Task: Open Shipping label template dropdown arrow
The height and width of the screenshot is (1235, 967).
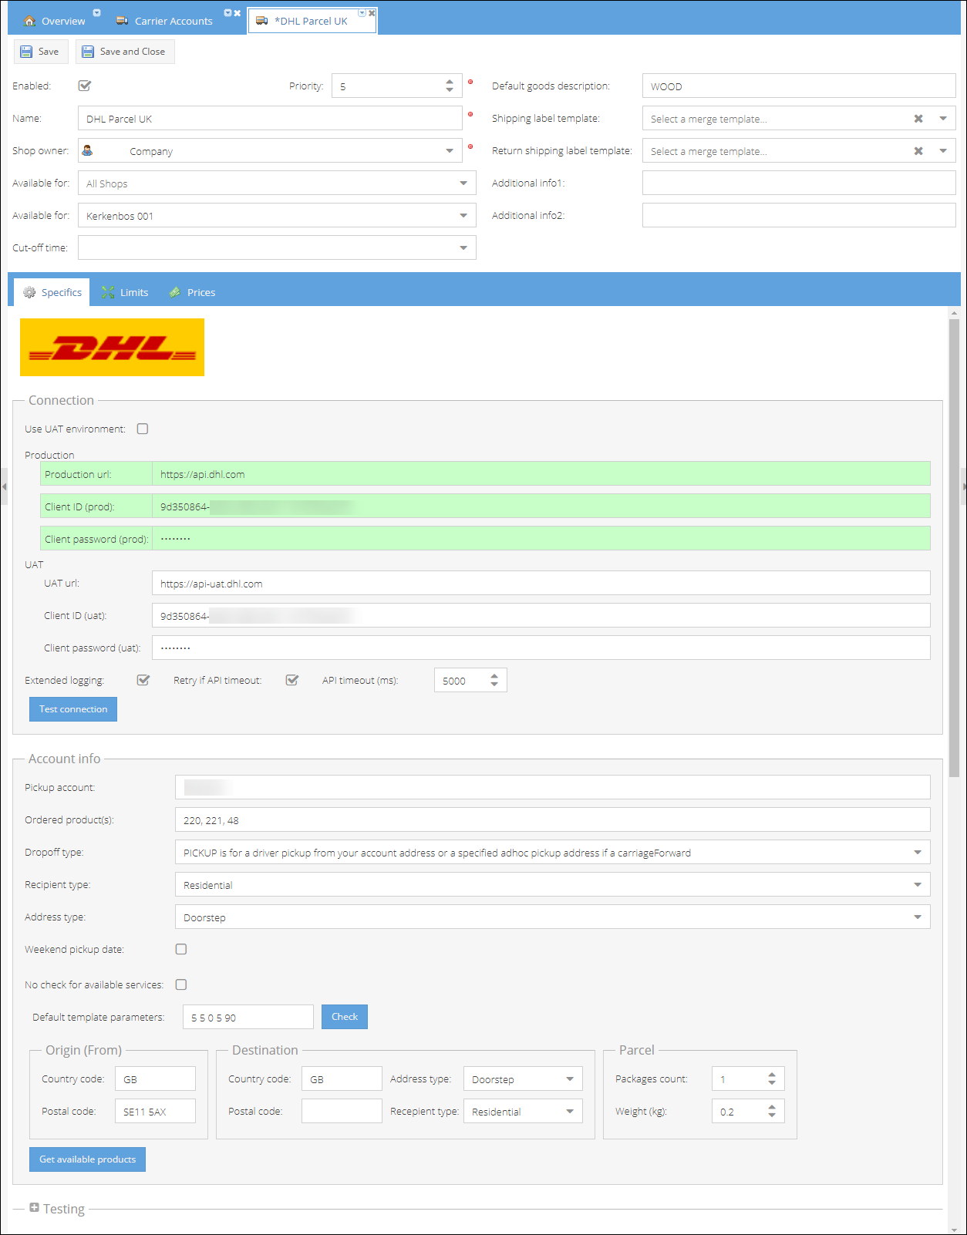Action: pos(943,119)
